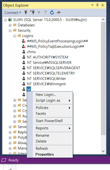The height and width of the screenshot is (170, 110).
Task: Expand the partially hidden Mana... node
Action: (10, 148)
